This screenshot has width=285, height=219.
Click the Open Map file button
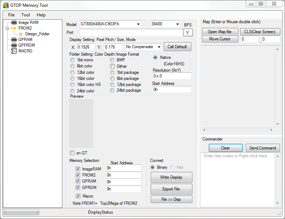point(219,32)
